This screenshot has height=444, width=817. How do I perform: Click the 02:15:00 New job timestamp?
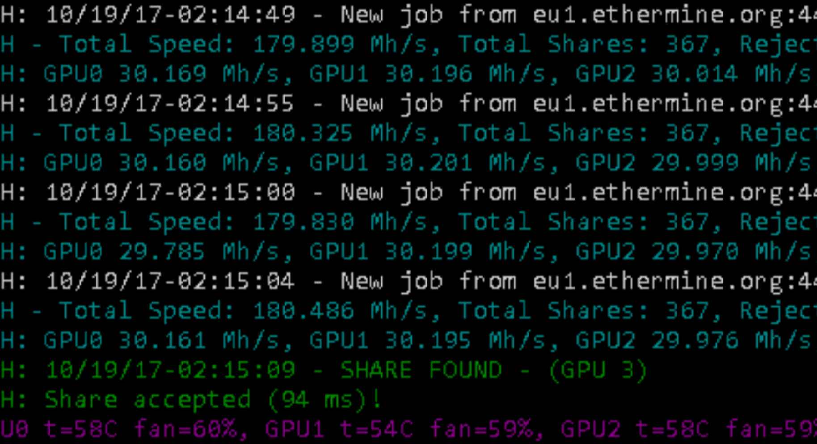click(x=170, y=192)
